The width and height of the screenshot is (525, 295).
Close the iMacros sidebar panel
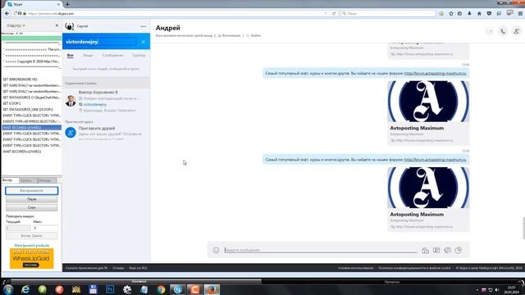tap(57, 25)
